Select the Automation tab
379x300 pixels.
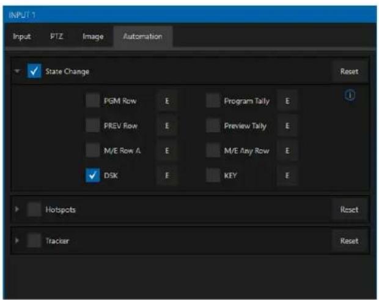tap(142, 36)
